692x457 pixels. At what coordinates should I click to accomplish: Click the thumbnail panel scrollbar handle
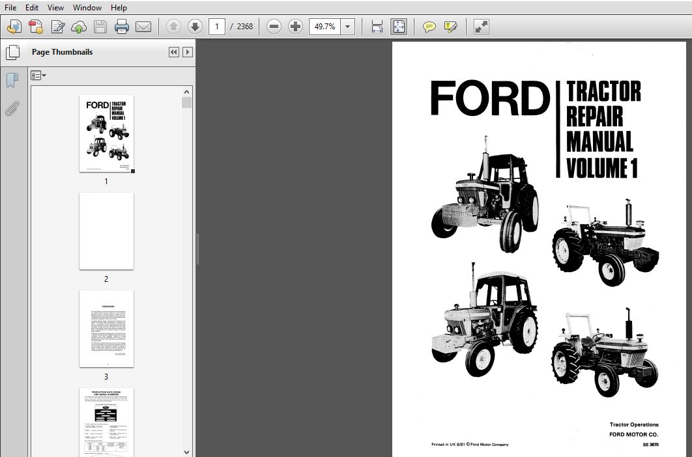(186, 102)
